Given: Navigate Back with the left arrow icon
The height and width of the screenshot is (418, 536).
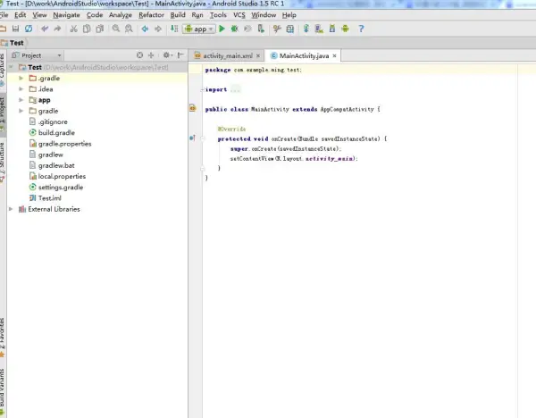Looking at the screenshot, I should coord(145,29).
